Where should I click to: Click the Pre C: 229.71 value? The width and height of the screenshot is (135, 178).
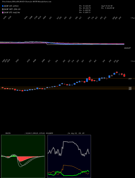pyautogui.click(x=85, y=12)
